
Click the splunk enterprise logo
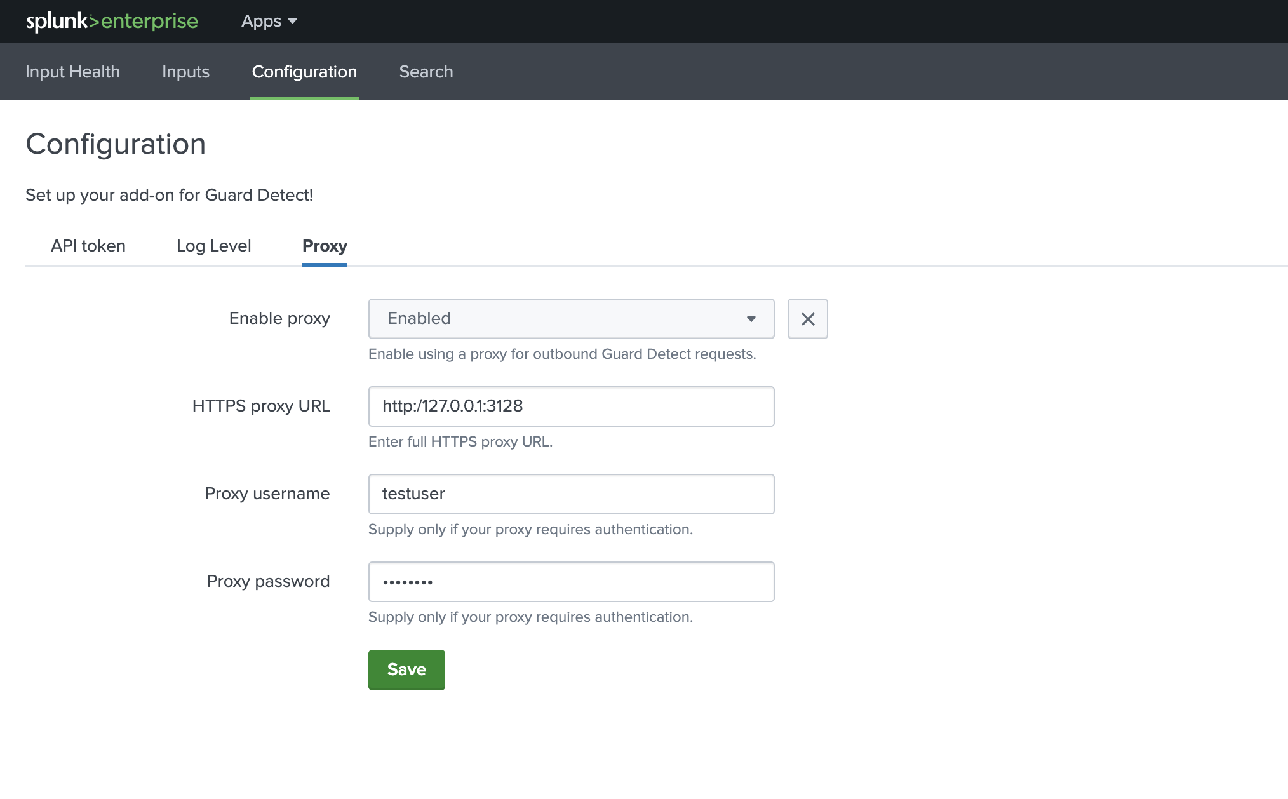(x=111, y=21)
